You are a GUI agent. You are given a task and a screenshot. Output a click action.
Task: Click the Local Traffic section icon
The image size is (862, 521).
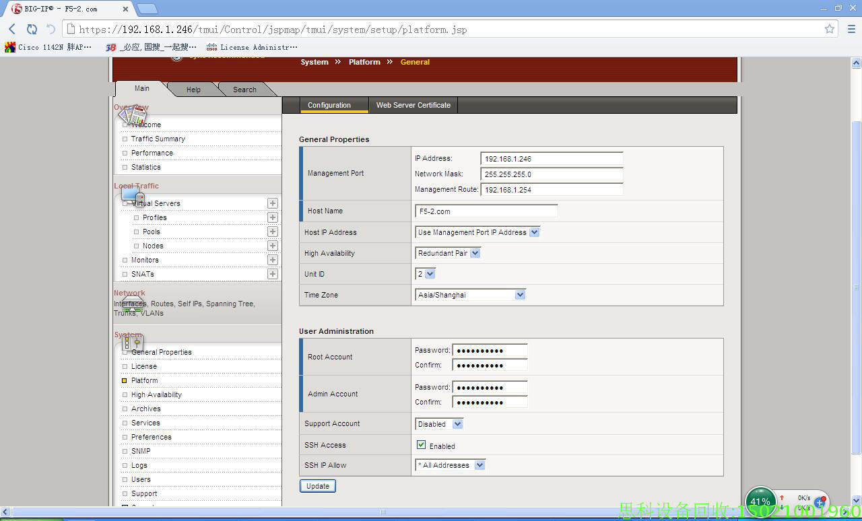pos(133,195)
